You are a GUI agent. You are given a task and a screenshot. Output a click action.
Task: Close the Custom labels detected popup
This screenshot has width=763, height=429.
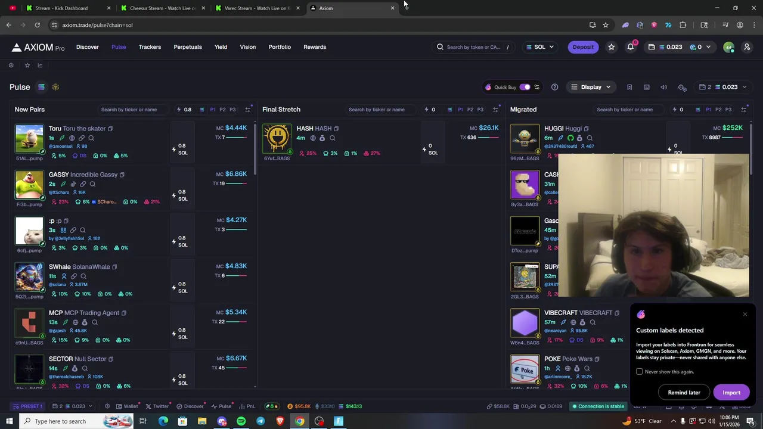pos(745,314)
